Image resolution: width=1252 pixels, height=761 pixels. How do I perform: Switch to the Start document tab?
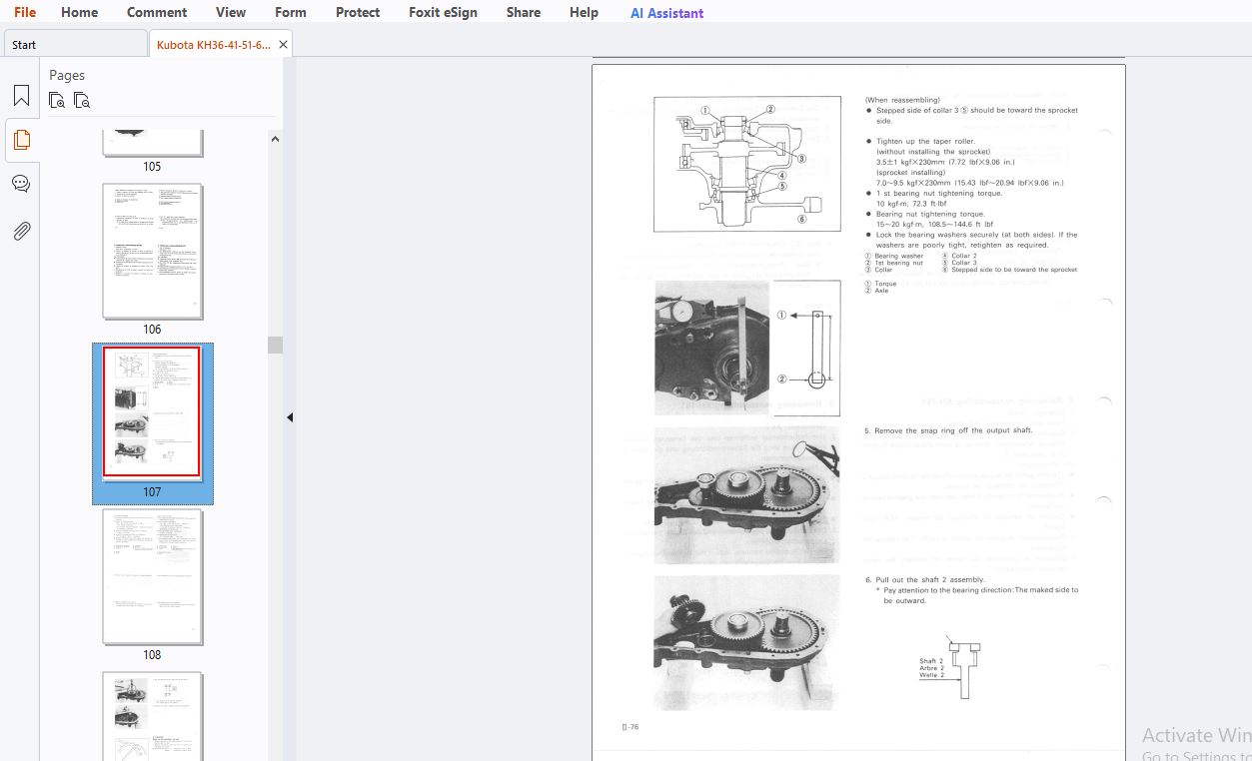(x=75, y=44)
